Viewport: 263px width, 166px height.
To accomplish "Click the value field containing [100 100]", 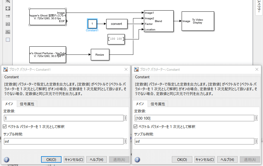I will [195, 118].
